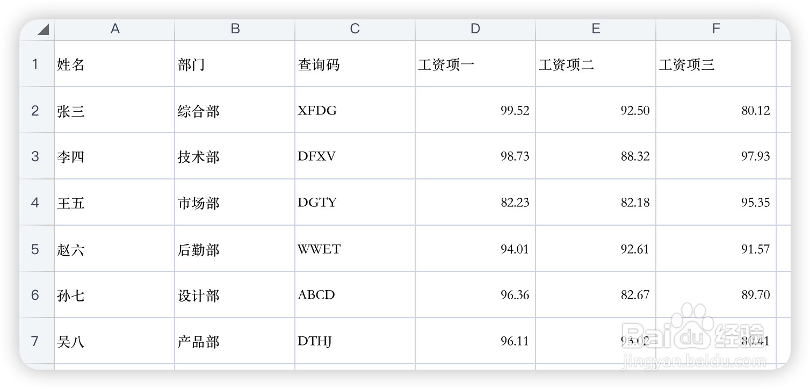Screen dimensions: 810x389
Task: Click cell with value 99.52
Action: [x=475, y=111]
